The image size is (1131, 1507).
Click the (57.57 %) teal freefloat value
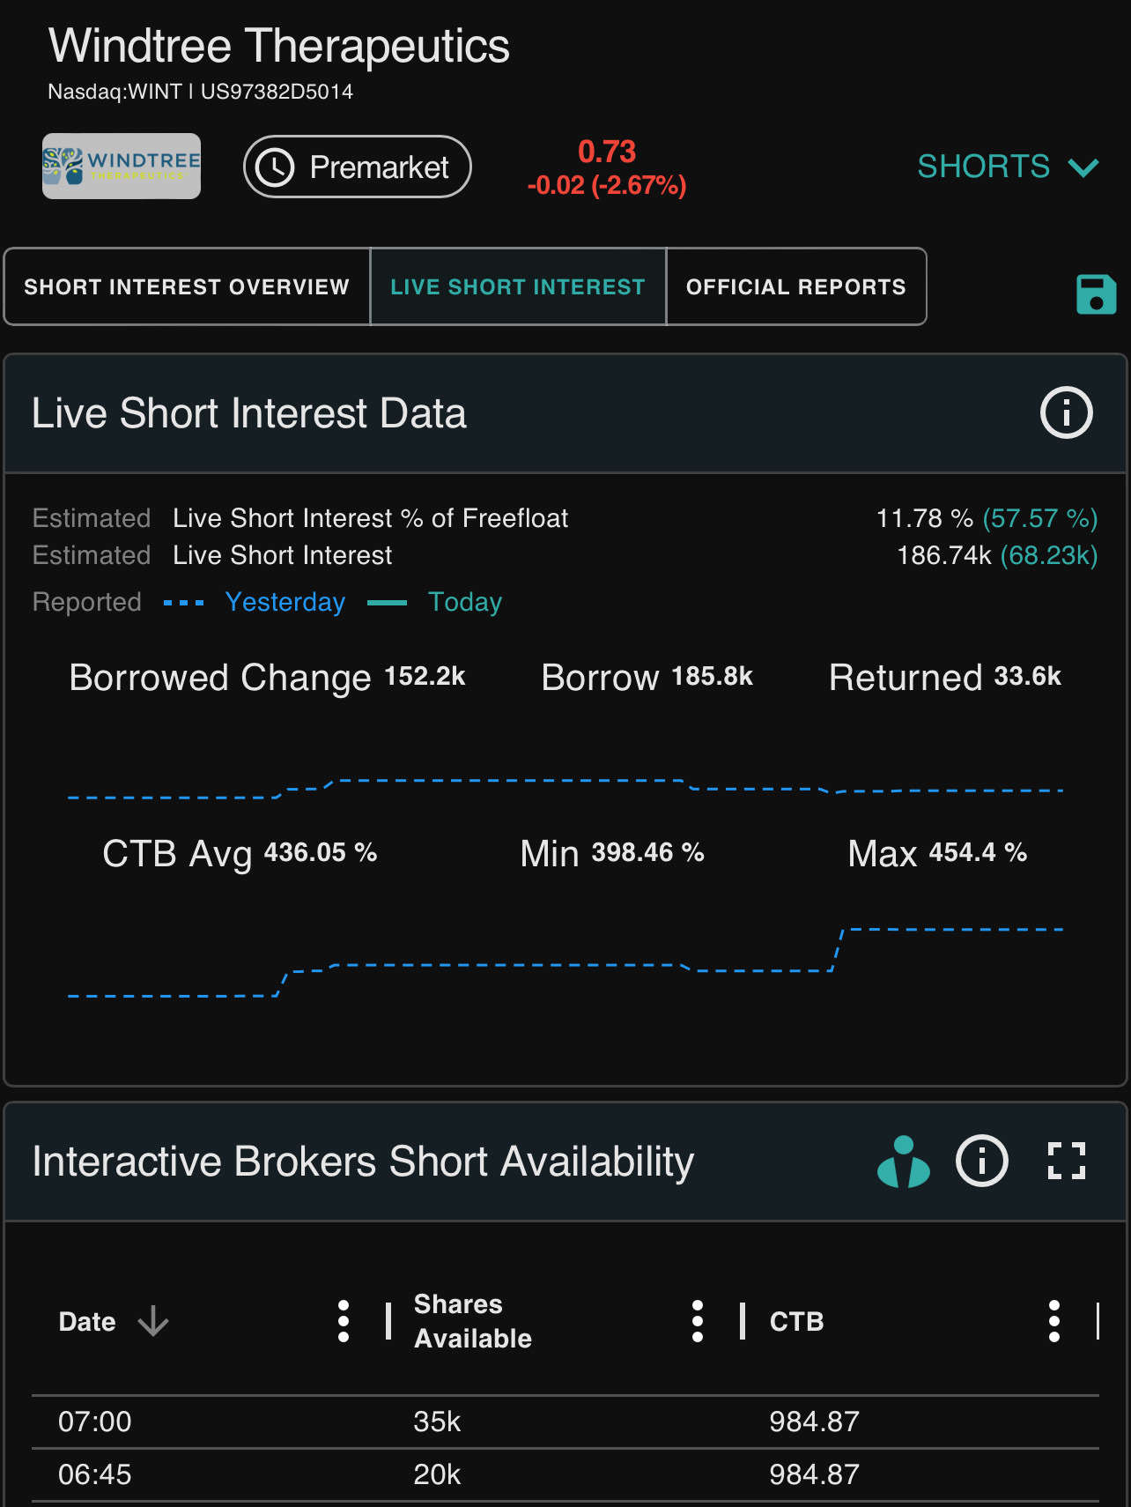coord(1040,518)
